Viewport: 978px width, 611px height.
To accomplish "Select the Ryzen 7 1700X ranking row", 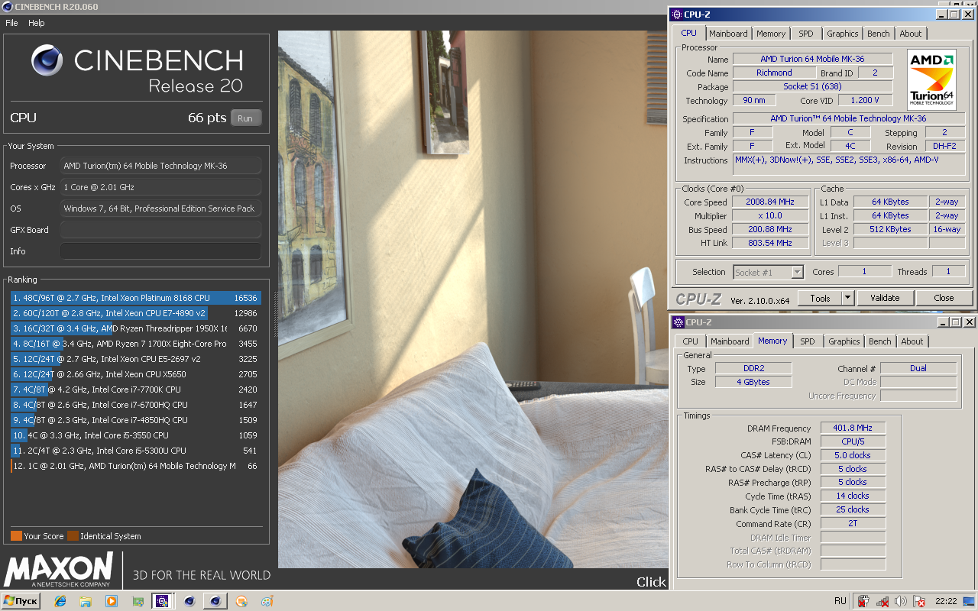I will point(135,344).
